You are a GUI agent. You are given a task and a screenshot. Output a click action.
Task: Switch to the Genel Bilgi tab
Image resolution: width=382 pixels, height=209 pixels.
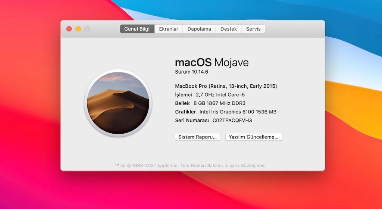coord(137,29)
